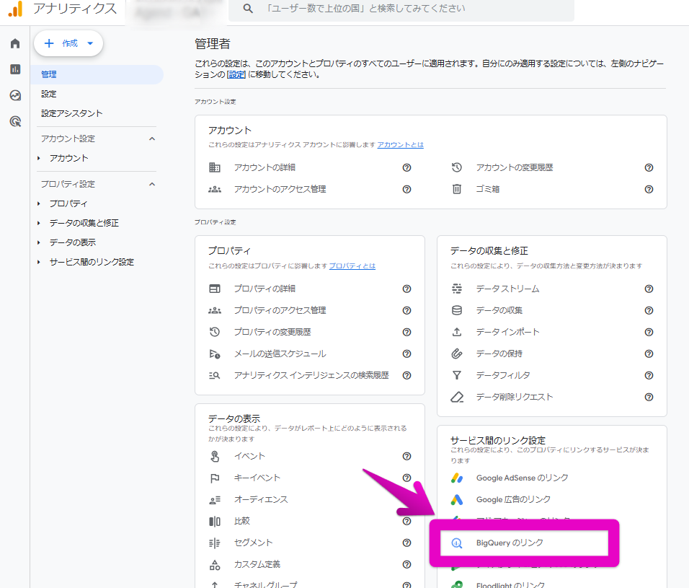Viewport: 689px width, 588px height.
Task: Click the メールの送信スケジュール icon
Action: (215, 354)
